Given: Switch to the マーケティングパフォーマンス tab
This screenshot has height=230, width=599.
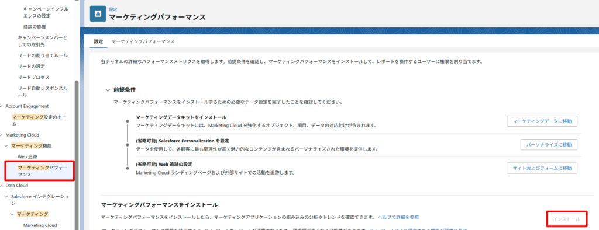Looking at the screenshot, I should tap(143, 41).
